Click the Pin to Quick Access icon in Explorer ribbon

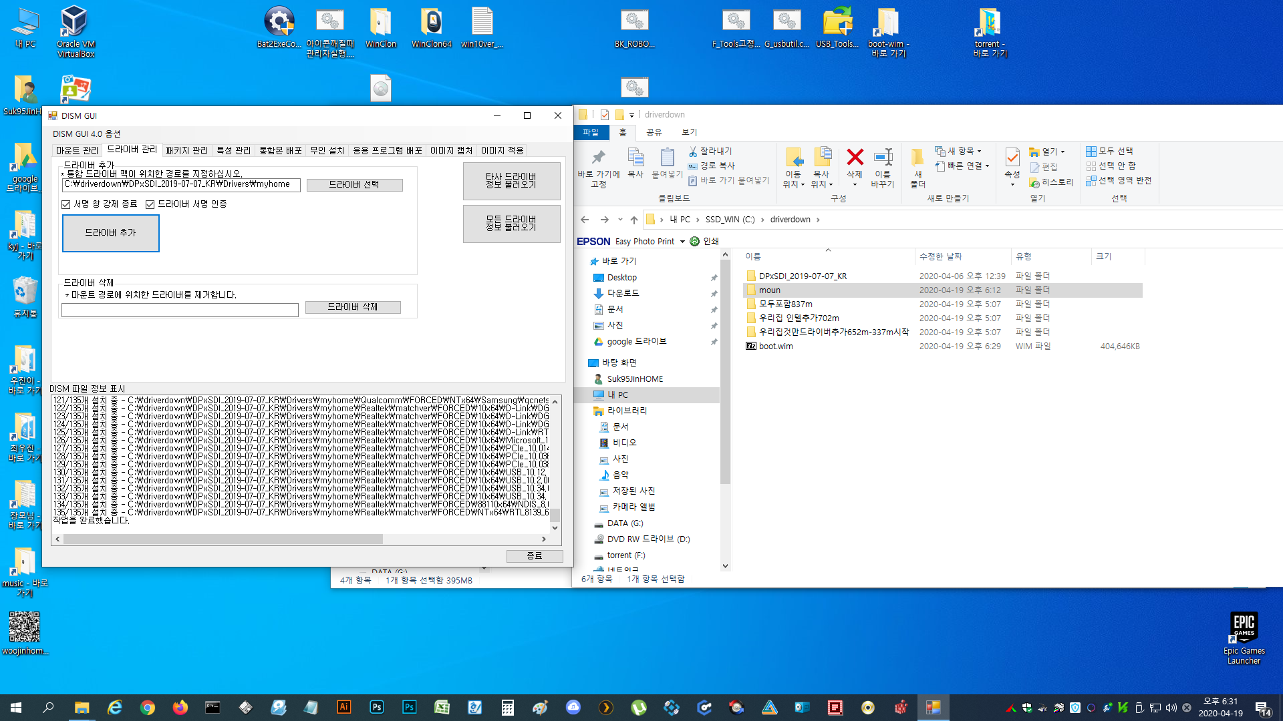(x=598, y=157)
